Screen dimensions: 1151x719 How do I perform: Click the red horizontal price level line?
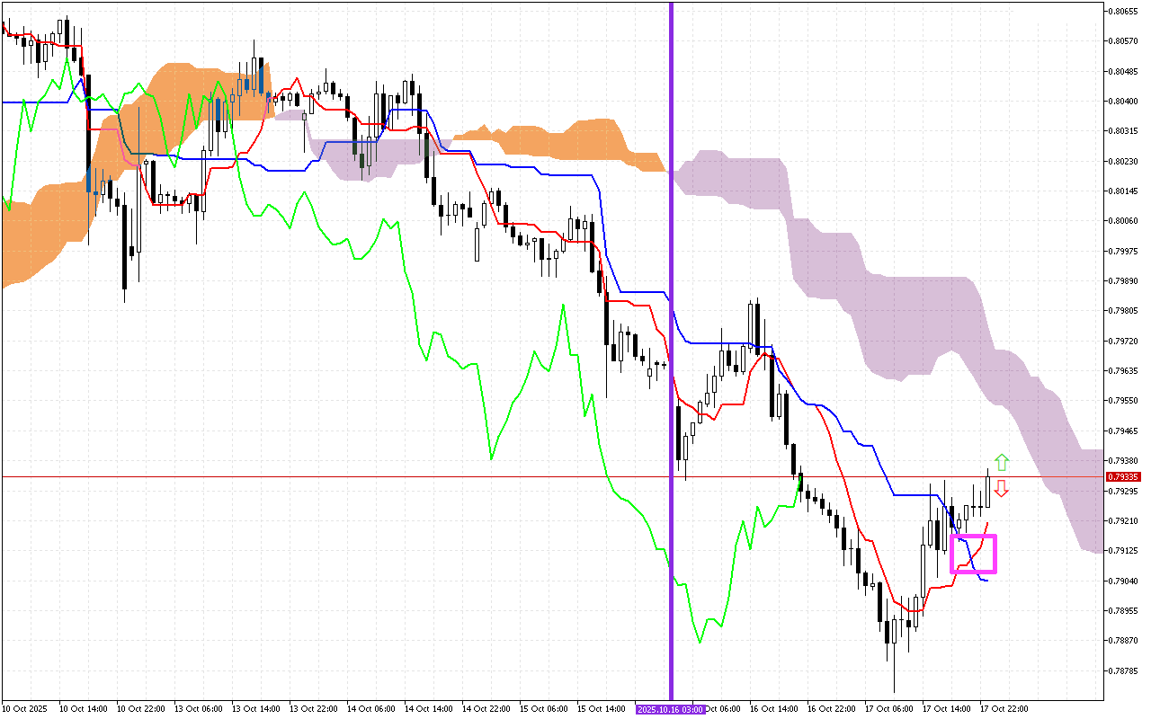pyautogui.click(x=360, y=477)
